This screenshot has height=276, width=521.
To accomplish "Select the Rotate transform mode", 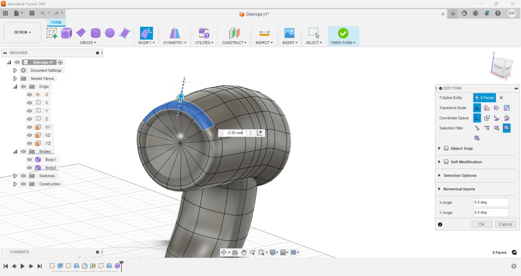I will point(497,108).
